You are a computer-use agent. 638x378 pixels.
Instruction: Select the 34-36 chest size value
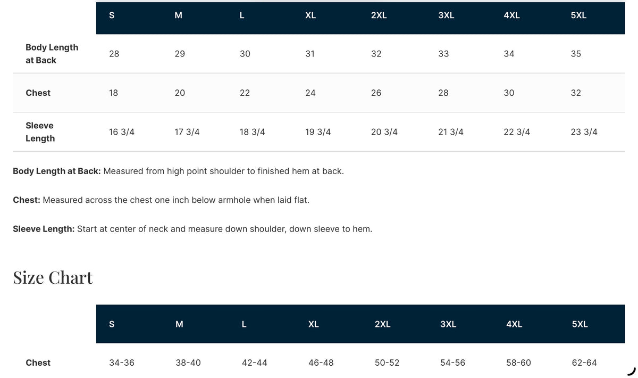click(x=122, y=363)
